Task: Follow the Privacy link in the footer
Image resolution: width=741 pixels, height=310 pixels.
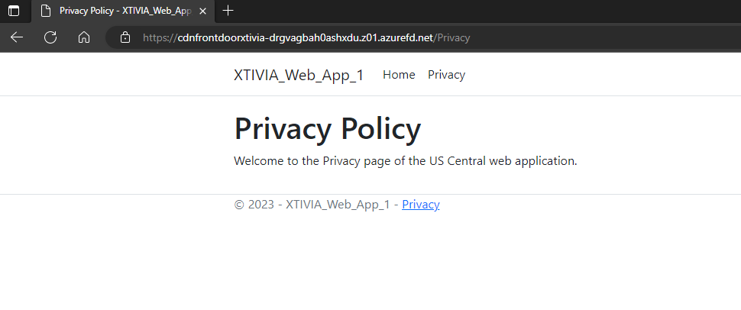Action: [421, 205]
